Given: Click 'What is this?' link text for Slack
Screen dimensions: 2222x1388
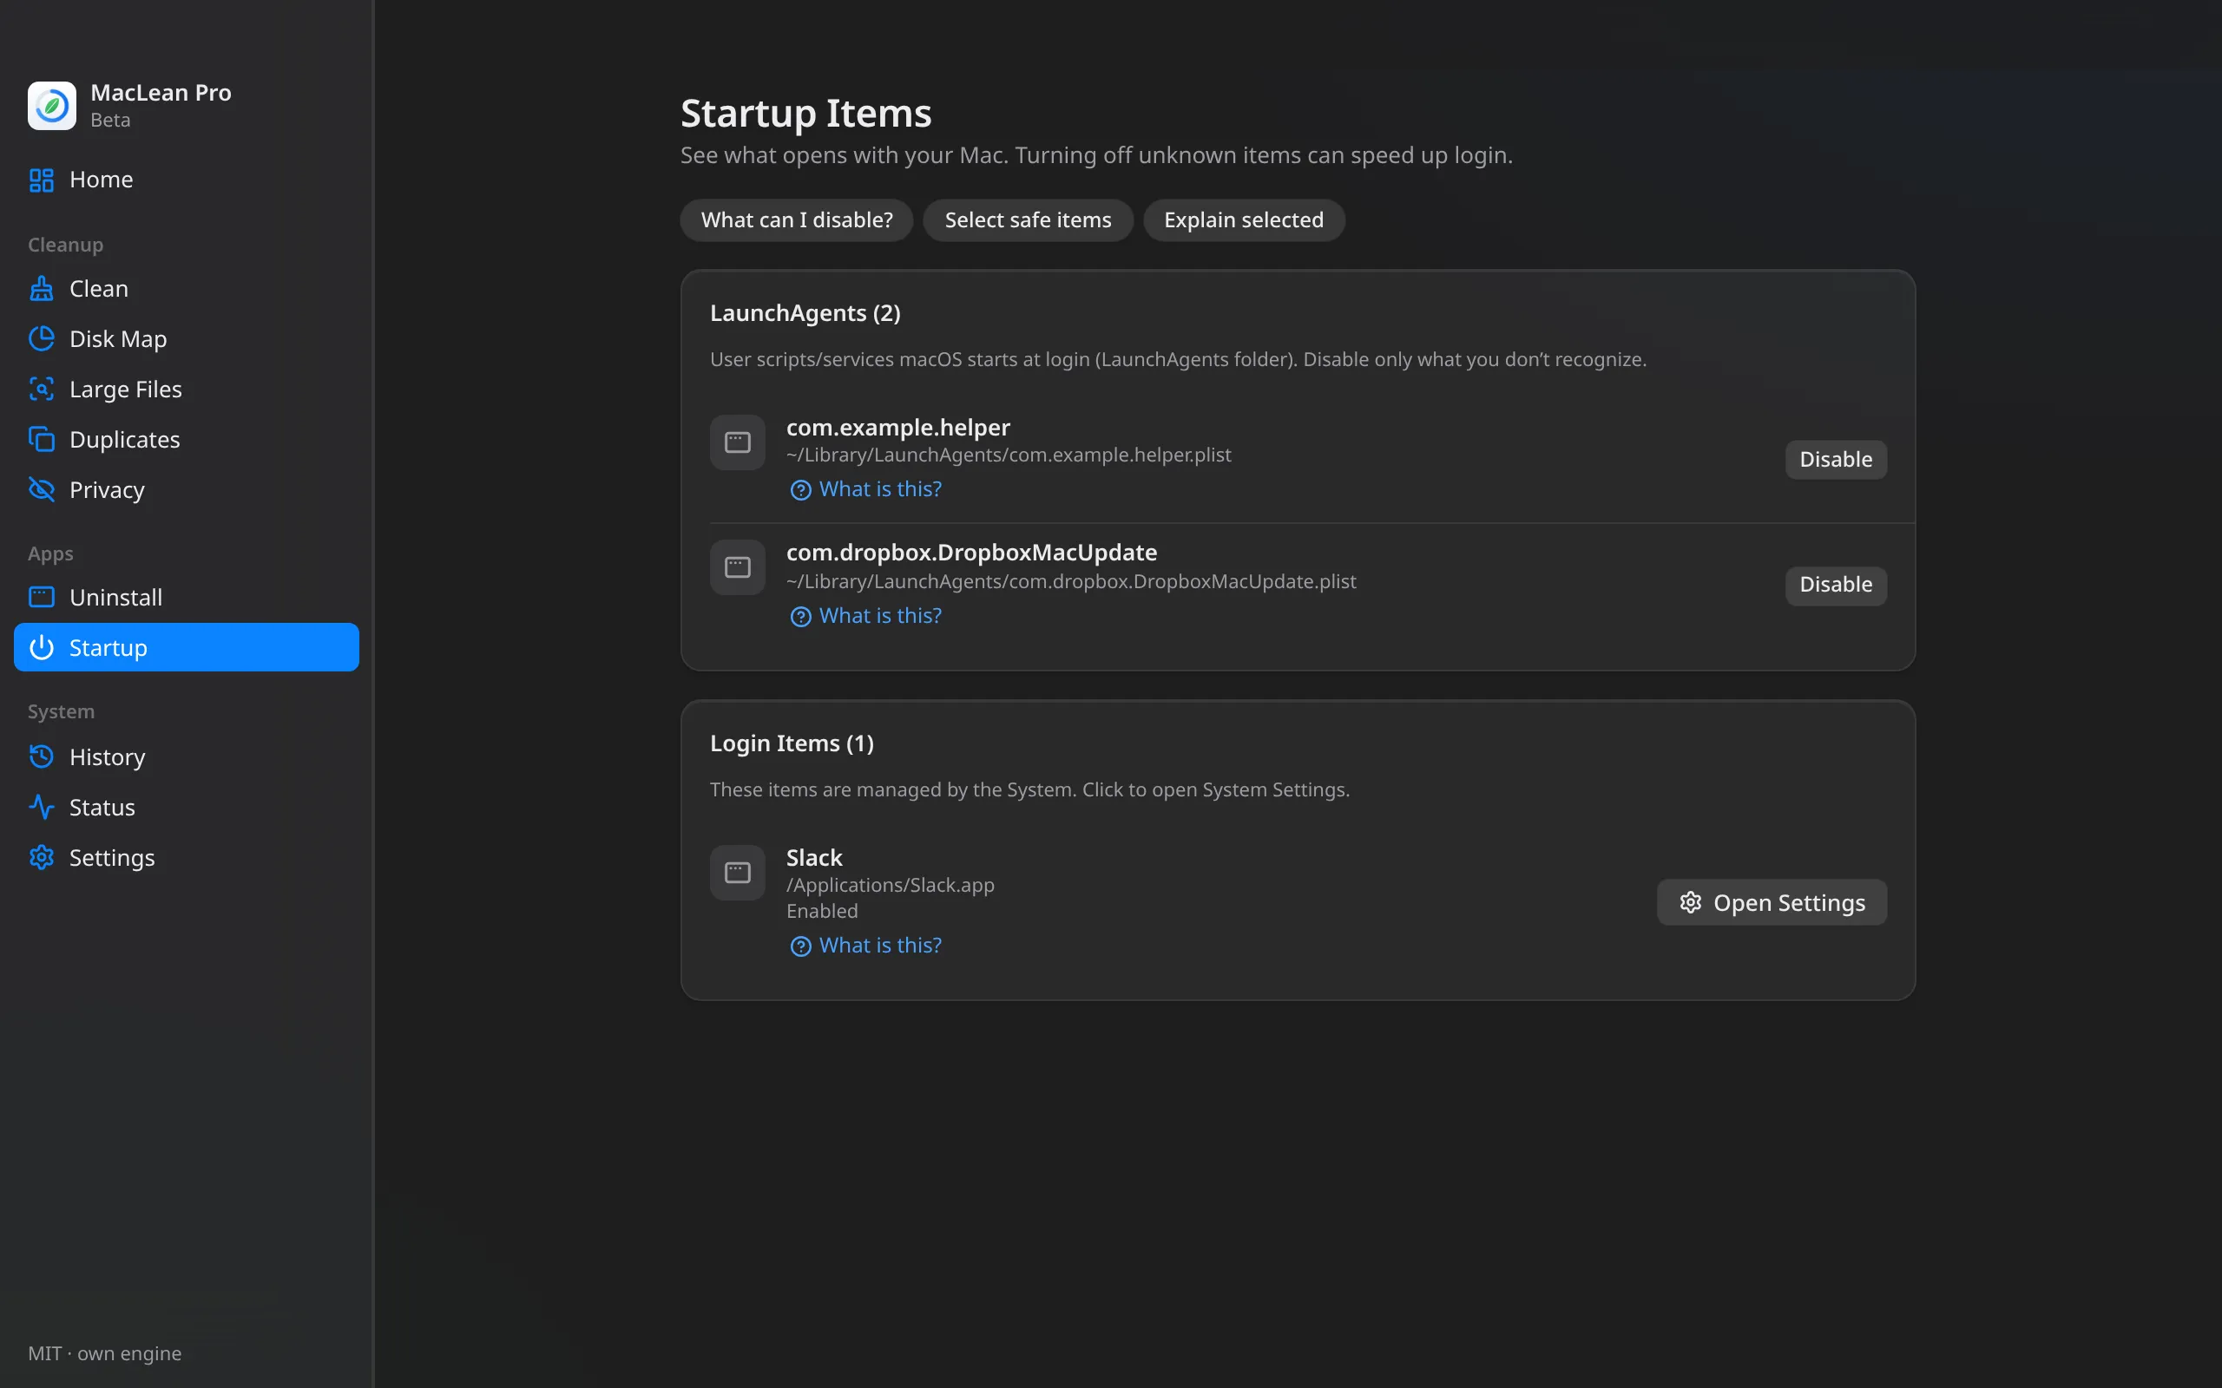Looking at the screenshot, I should coord(880,946).
